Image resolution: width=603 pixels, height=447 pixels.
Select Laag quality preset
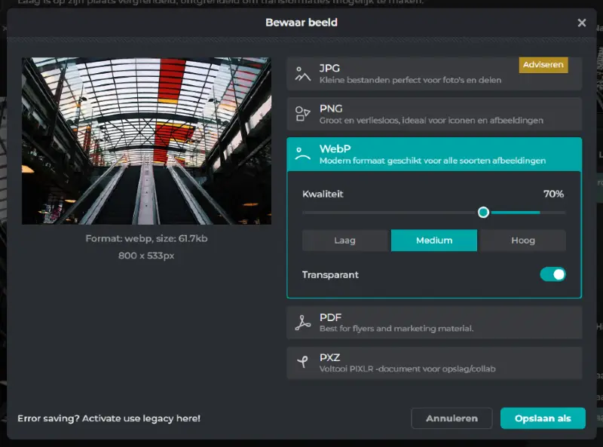345,240
